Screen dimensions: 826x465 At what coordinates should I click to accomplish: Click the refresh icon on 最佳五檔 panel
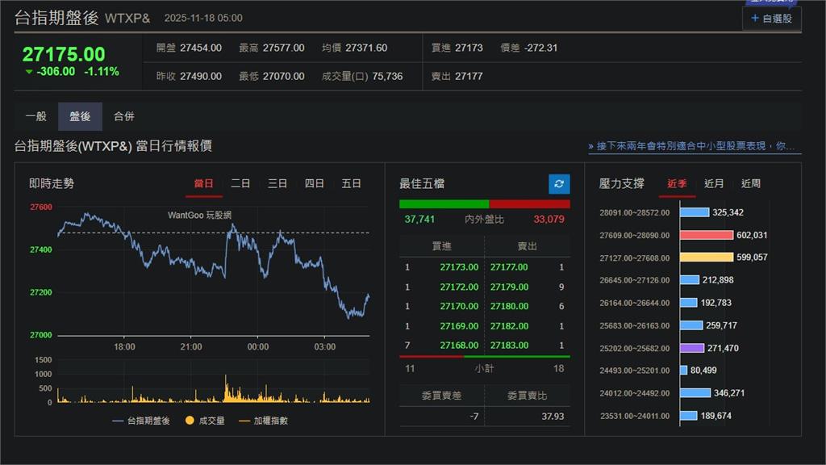(558, 184)
